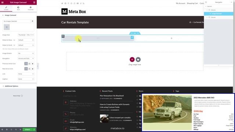Select Section row in Navigator
The width and height of the screenshot is (235, 132).
[x=218, y=7]
